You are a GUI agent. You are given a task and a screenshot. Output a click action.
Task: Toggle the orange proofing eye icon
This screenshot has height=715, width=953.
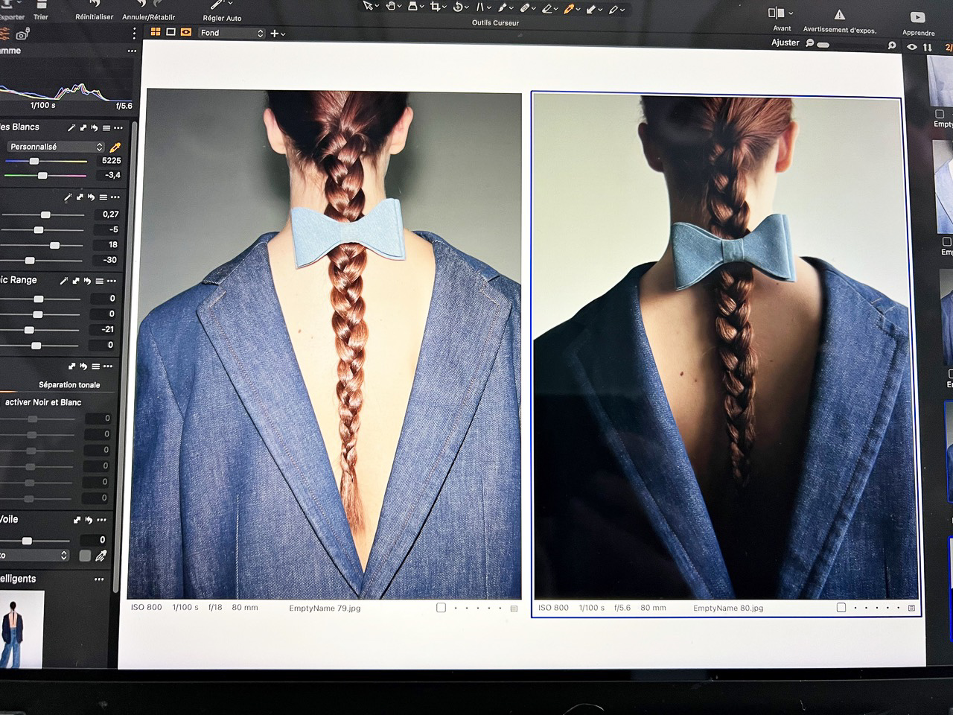click(186, 33)
